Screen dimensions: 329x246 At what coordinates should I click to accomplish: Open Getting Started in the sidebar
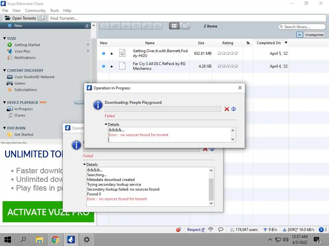click(27, 45)
